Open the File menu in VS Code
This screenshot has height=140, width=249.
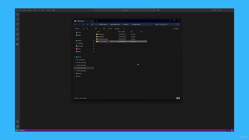point(20,10)
